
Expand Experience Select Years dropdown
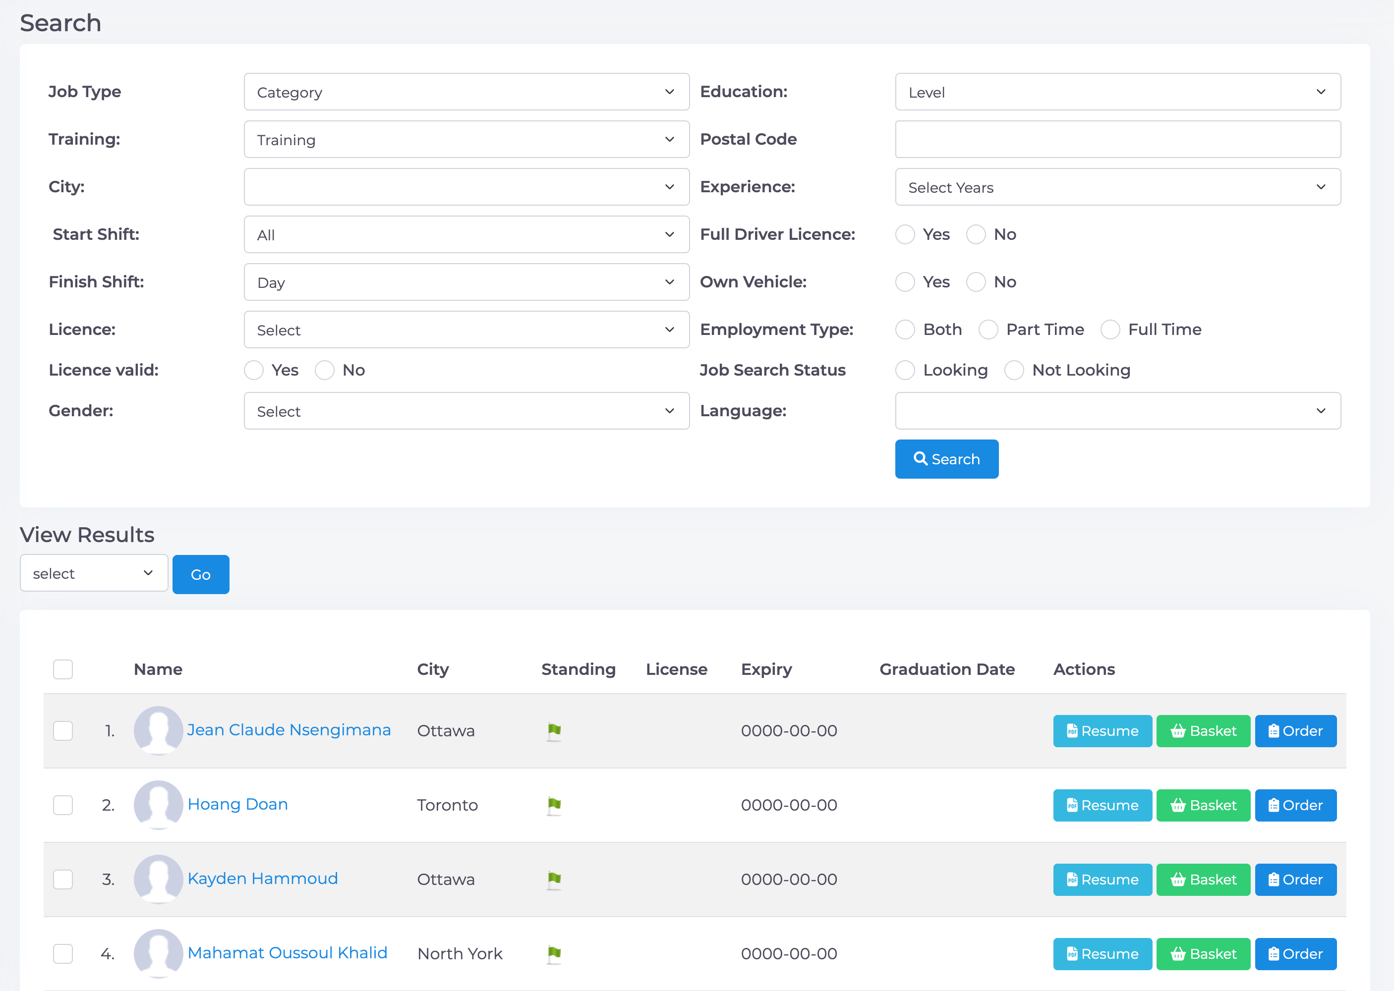click(1118, 187)
